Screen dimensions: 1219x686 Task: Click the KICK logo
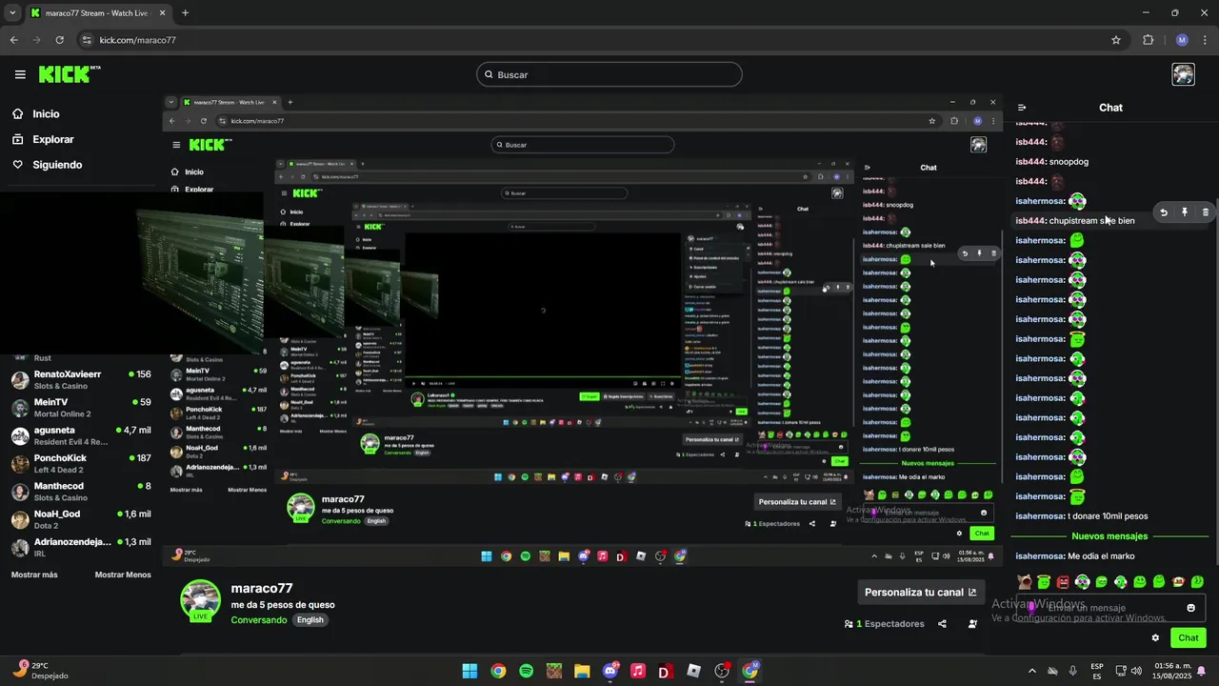[x=70, y=74]
